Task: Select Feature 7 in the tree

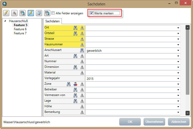Action: [20, 33]
